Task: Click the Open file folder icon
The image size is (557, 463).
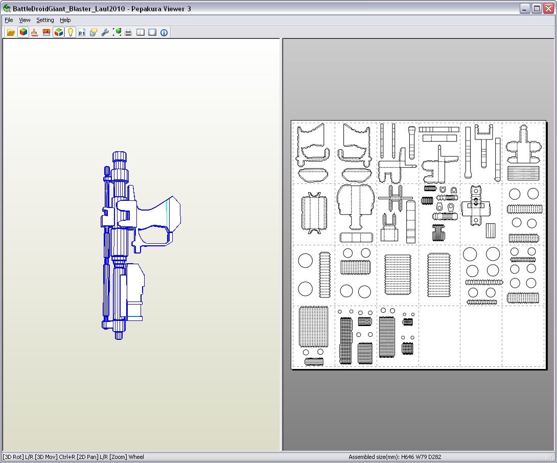Action: [11, 32]
